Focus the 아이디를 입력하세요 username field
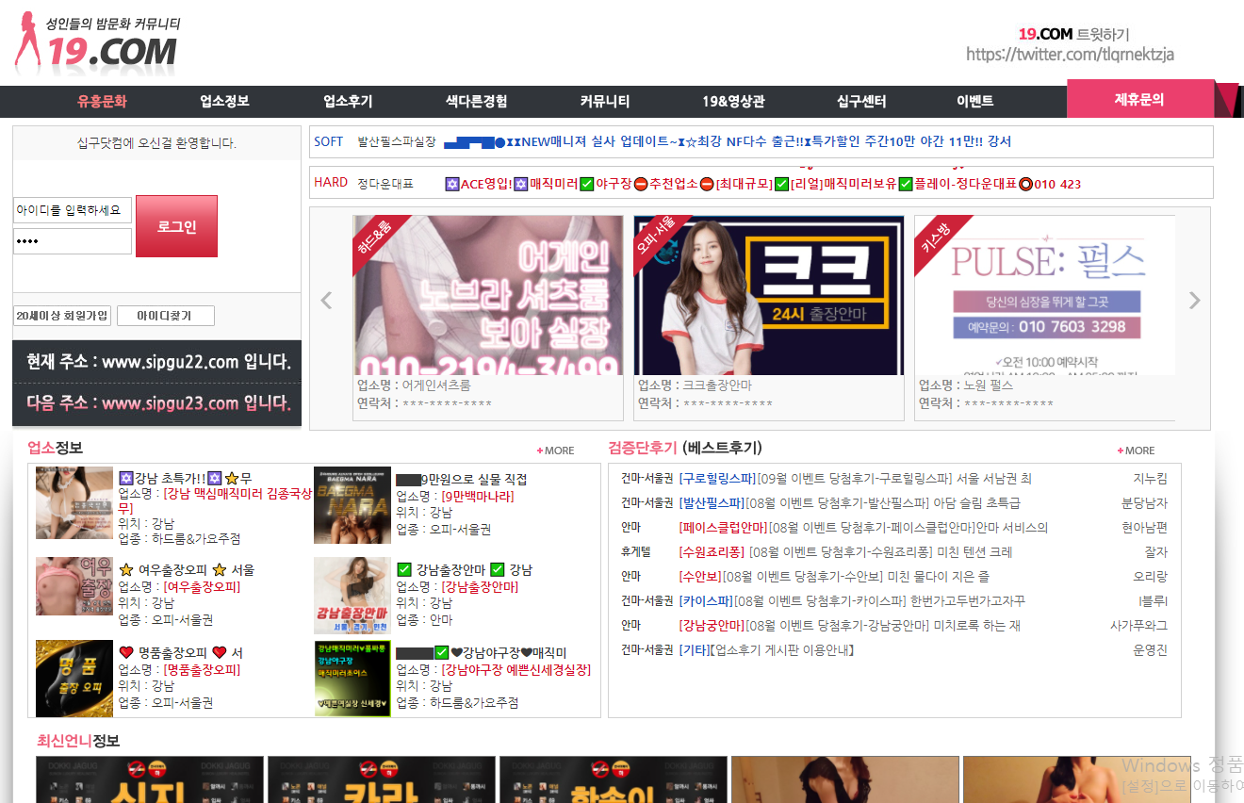Viewport: 1244px width, 803px height. (73, 210)
